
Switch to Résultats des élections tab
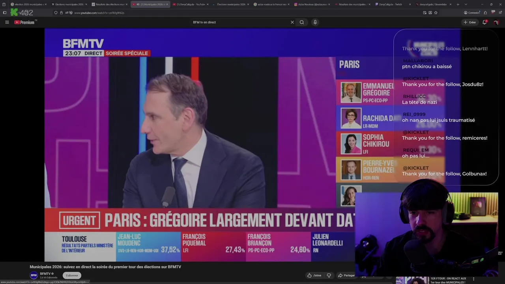click(x=109, y=4)
